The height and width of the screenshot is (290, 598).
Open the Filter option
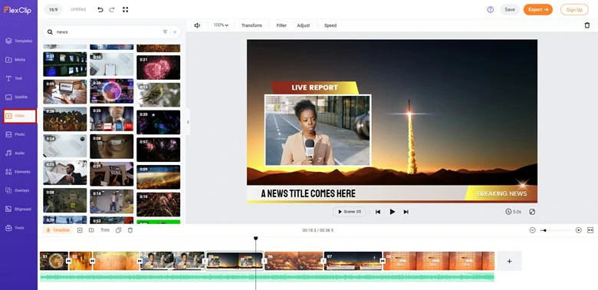281,25
